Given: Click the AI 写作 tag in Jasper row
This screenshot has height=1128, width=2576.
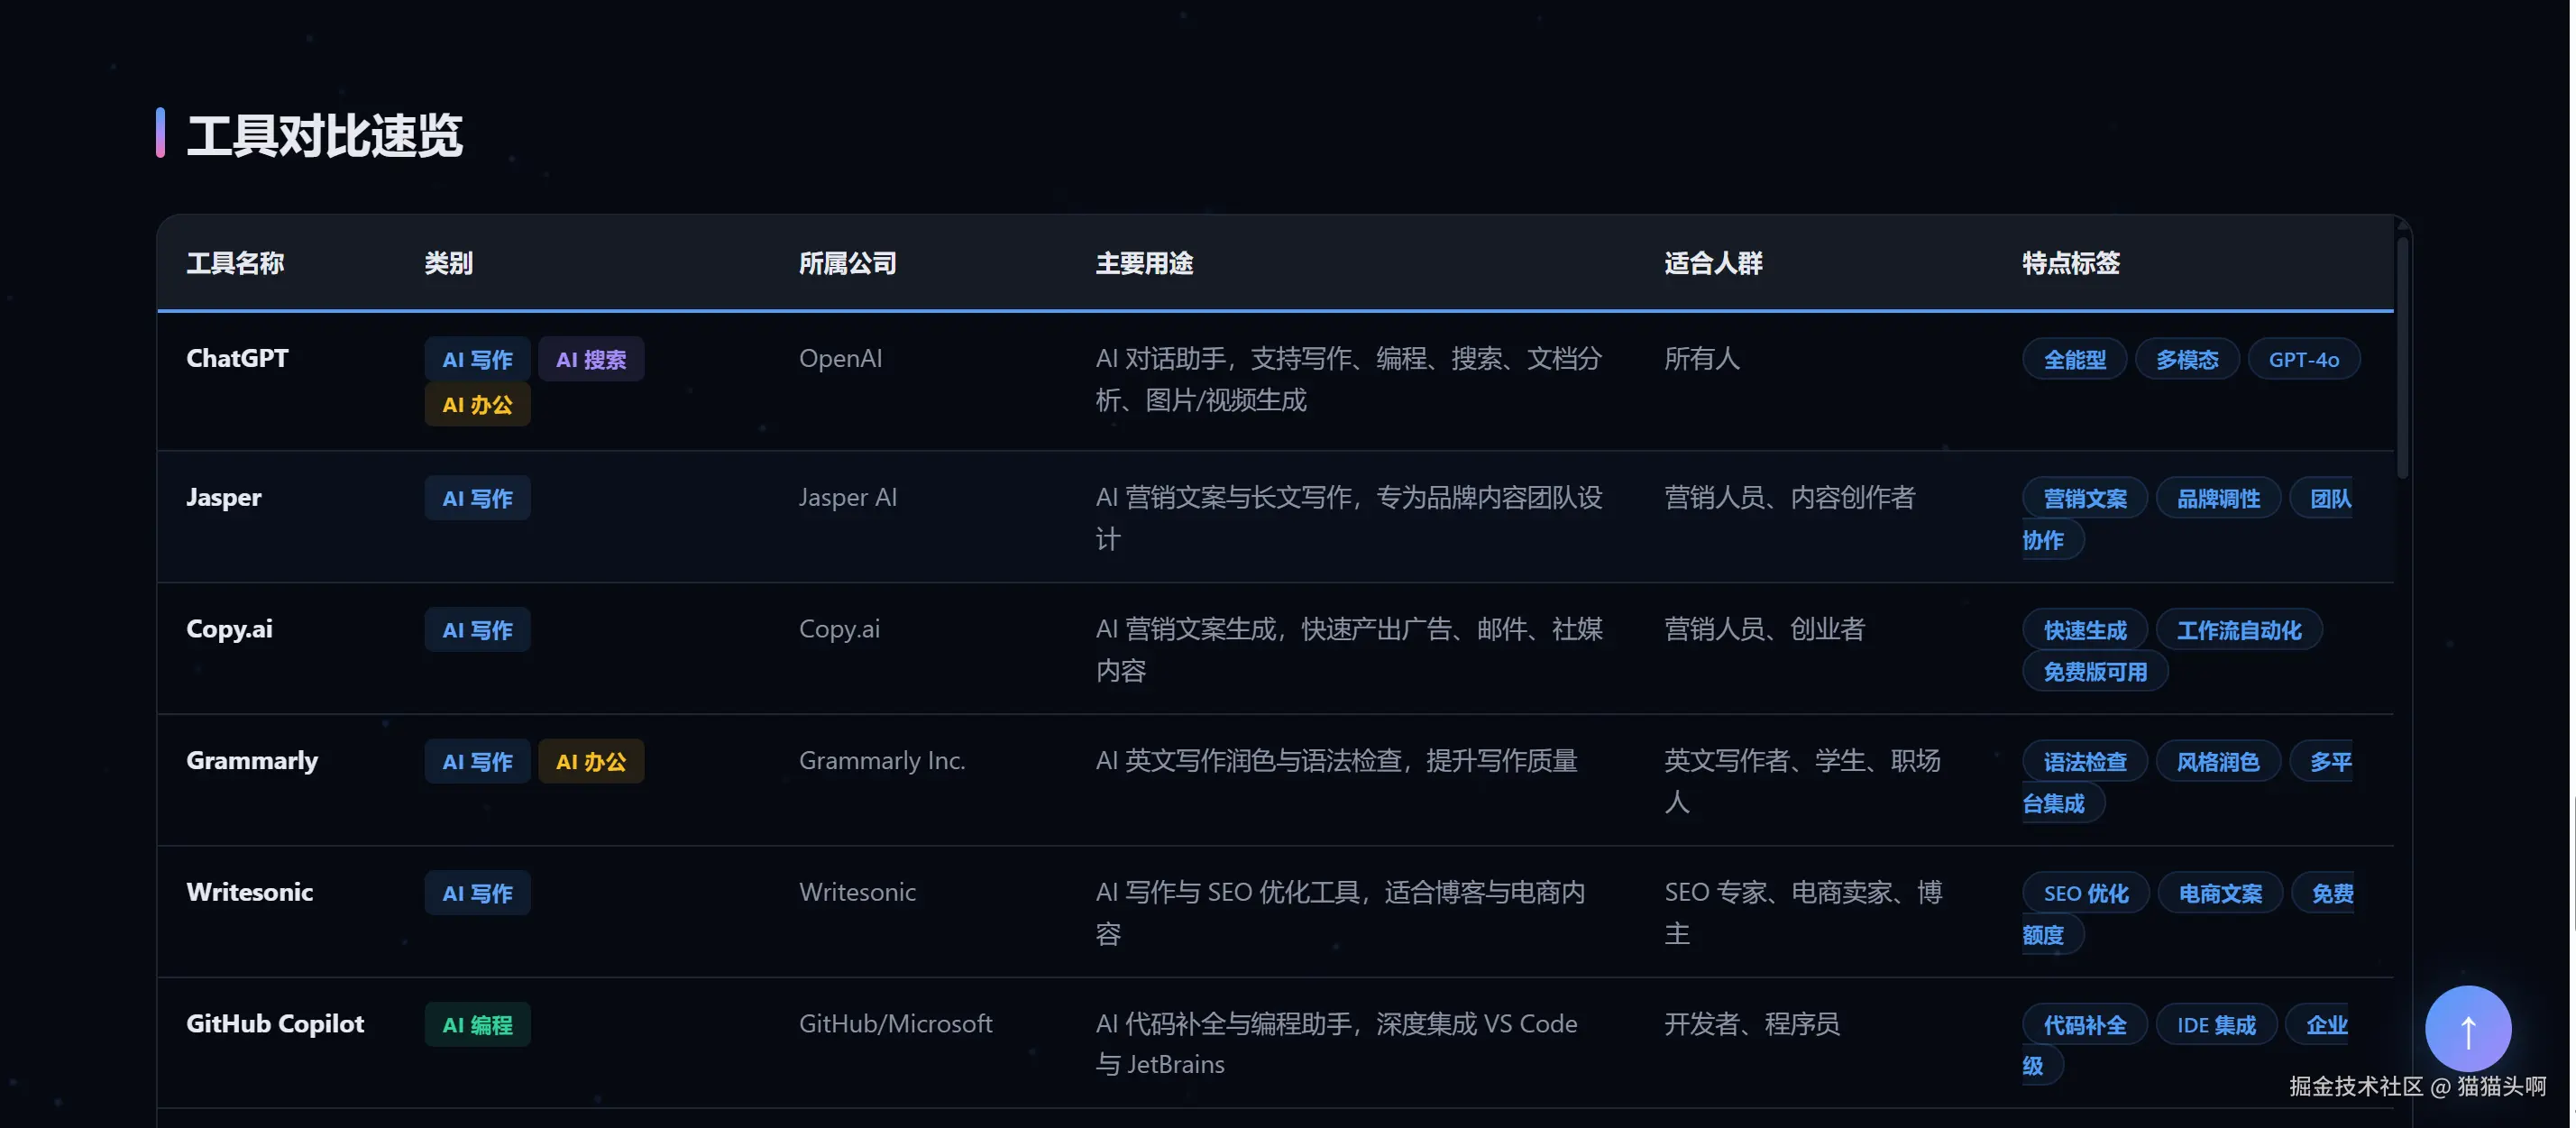Looking at the screenshot, I should 477,498.
